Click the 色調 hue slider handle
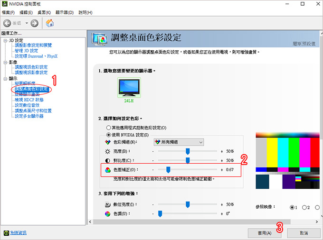 160,214
